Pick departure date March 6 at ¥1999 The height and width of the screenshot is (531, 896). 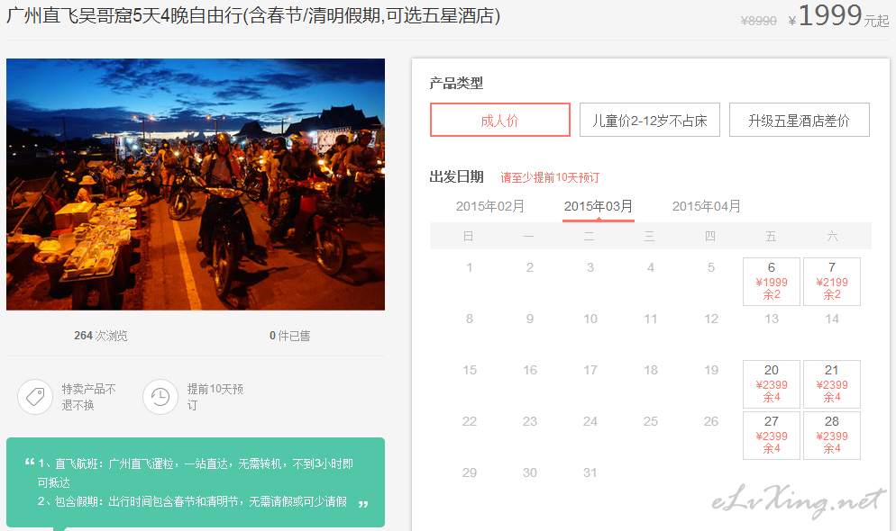(x=772, y=282)
